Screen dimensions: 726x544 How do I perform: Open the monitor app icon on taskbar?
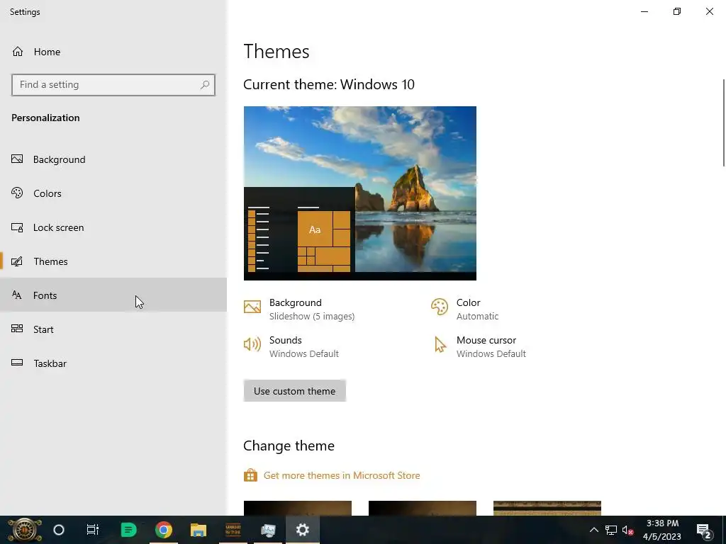(x=268, y=530)
